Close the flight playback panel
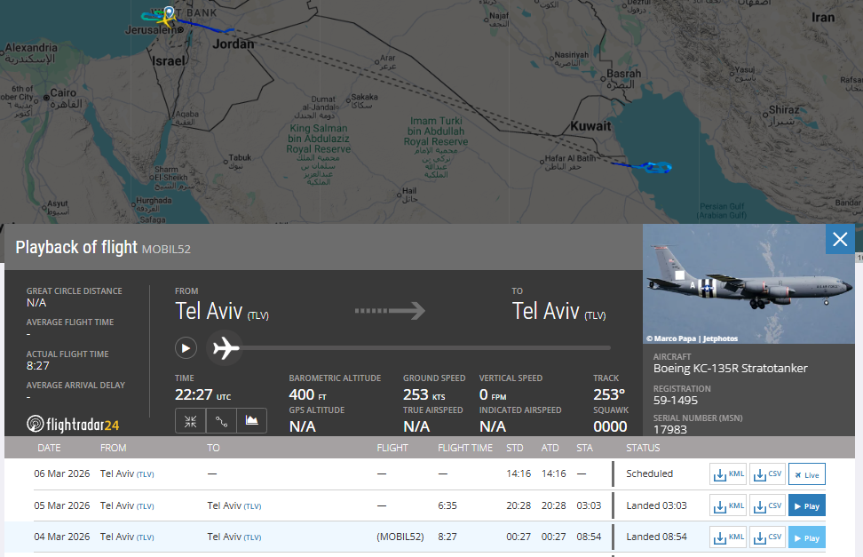Image resolution: width=863 pixels, height=557 pixels. pyautogui.click(x=840, y=239)
